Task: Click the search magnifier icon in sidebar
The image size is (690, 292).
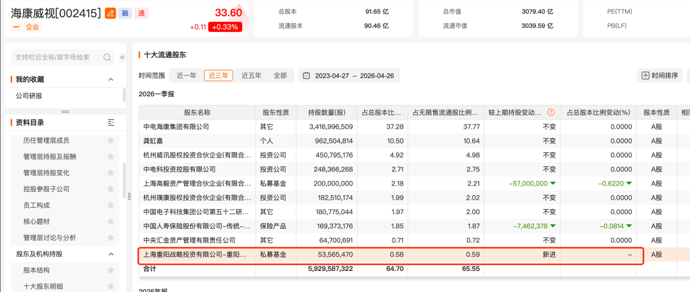Action: [x=105, y=57]
